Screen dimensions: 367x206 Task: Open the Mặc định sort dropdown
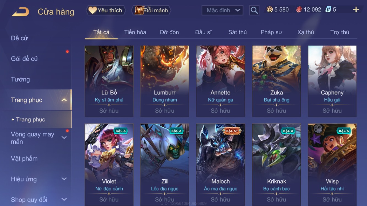(222, 10)
